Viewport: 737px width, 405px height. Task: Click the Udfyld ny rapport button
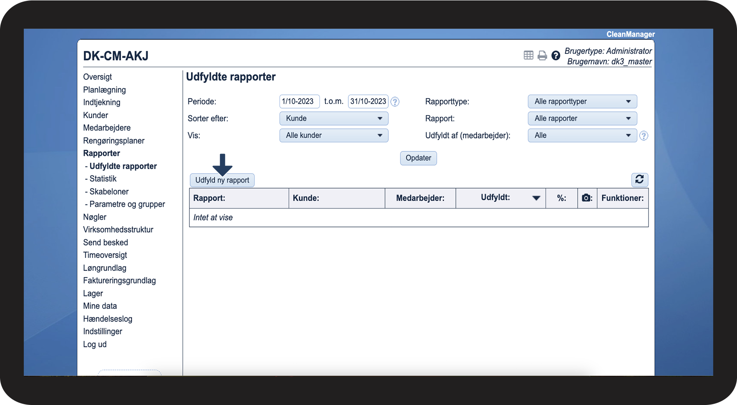pyautogui.click(x=222, y=180)
